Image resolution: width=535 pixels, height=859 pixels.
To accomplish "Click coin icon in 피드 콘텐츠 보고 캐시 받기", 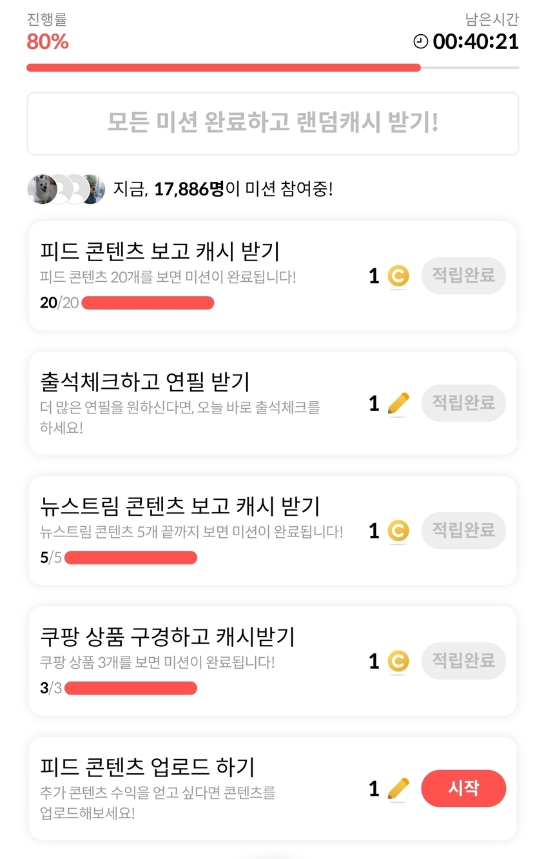I will point(398,277).
